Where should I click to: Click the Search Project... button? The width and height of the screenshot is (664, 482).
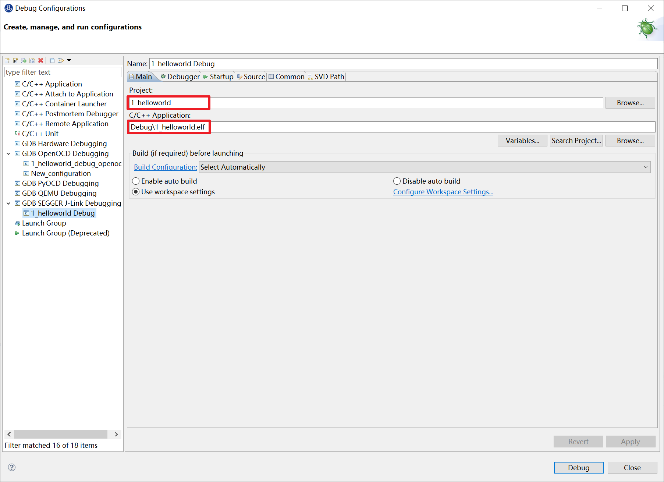[x=576, y=141]
